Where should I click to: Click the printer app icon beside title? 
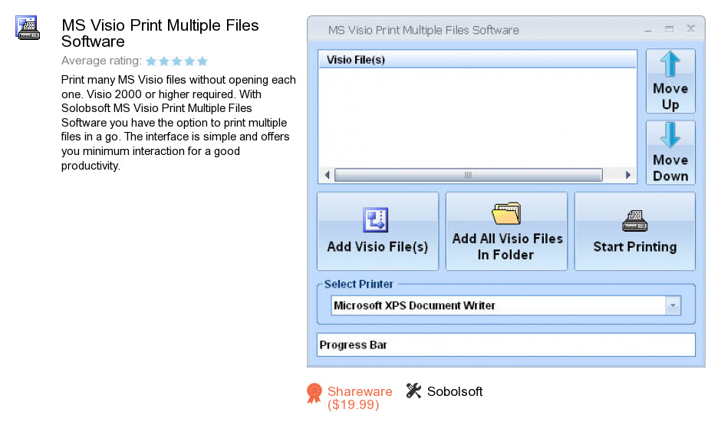[x=28, y=28]
